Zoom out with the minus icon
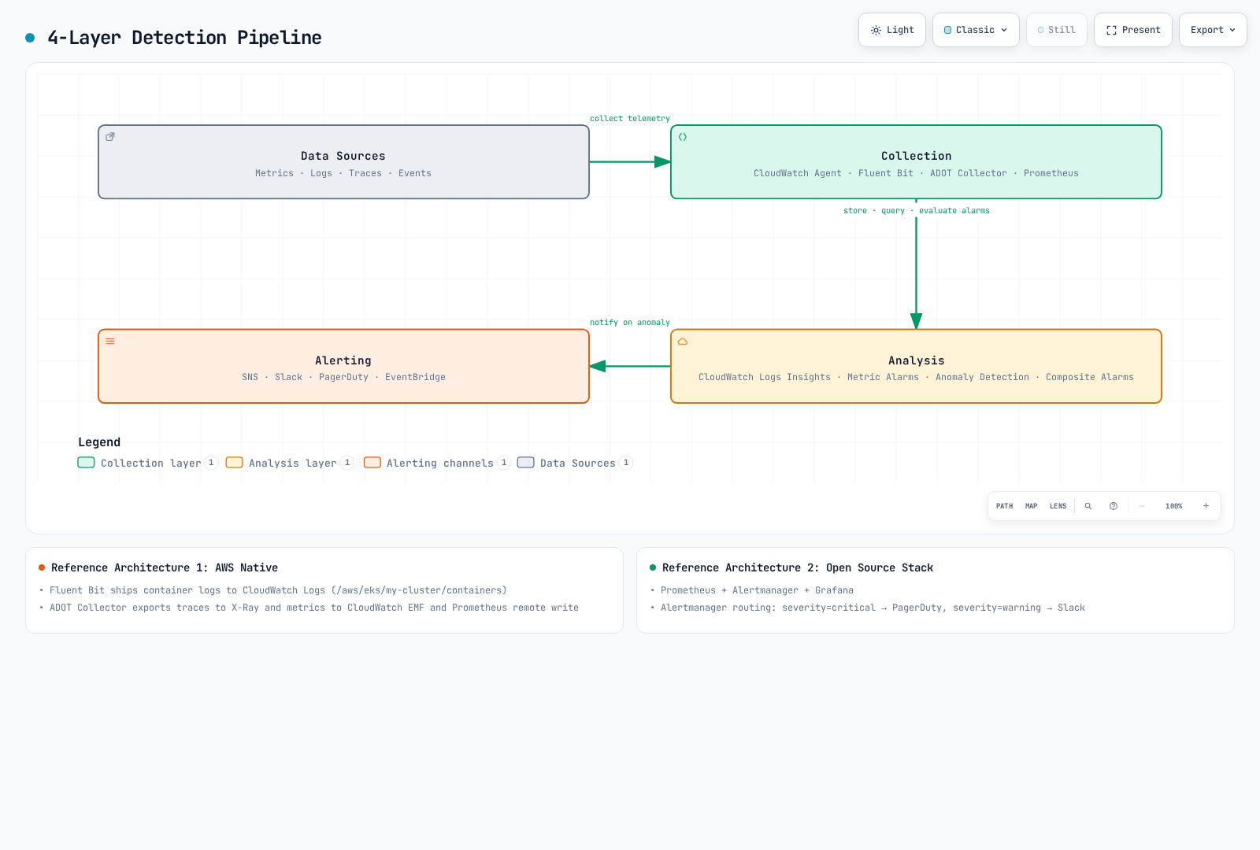Screen dimensions: 1260x850 click(x=1142, y=506)
